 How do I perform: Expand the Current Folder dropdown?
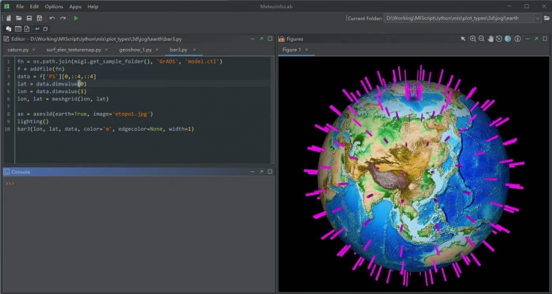tap(536, 18)
